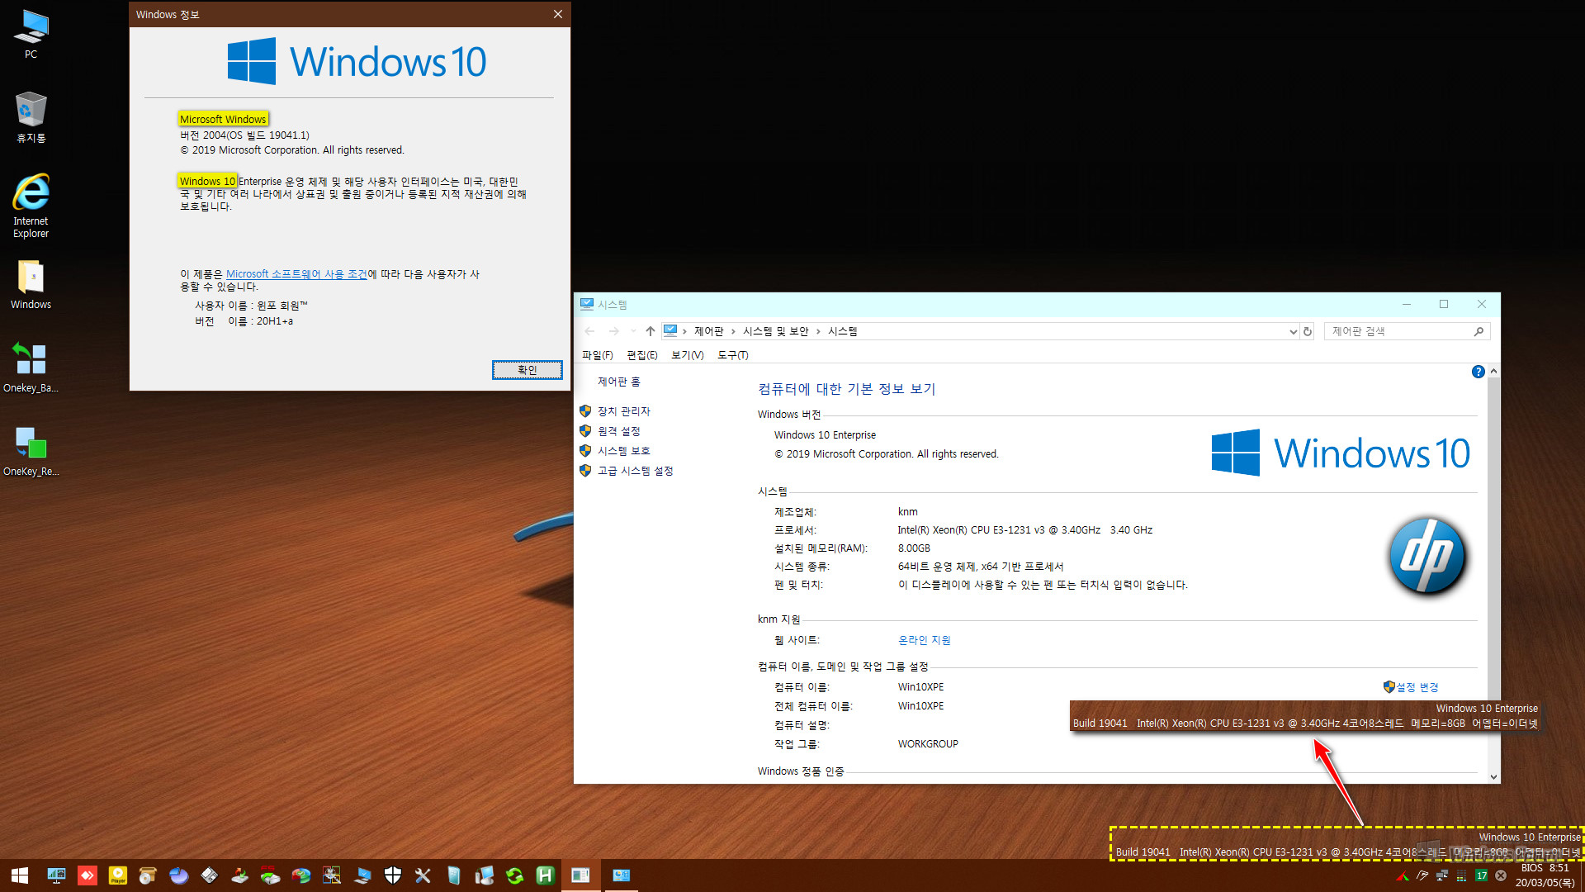Screen dimensions: 1585x892
Task: Open the 파일(F) menu
Action: (598, 355)
